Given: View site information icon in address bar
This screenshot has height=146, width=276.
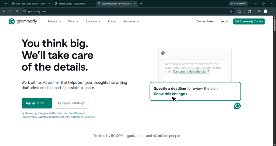Looking at the screenshot, I should click(x=25, y=11).
